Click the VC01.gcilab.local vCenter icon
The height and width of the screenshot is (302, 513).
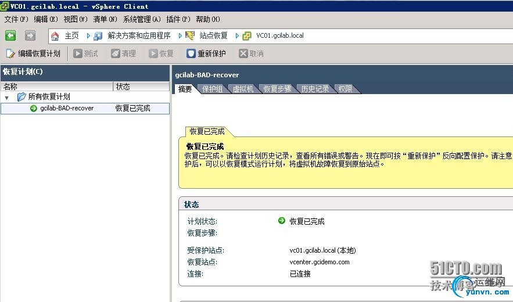pyautogui.click(x=247, y=35)
